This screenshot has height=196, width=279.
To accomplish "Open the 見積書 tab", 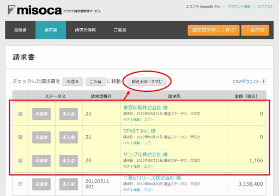I will click(x=20, y=30).
